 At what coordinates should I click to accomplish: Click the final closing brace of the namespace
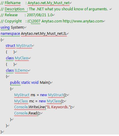click(x=1, y=132)
